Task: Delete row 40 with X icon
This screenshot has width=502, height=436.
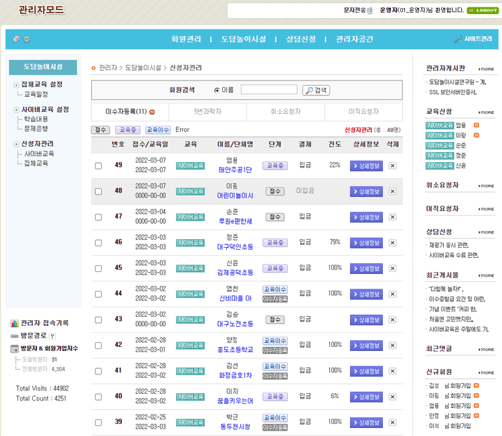Action: click(x=392, y=396)
